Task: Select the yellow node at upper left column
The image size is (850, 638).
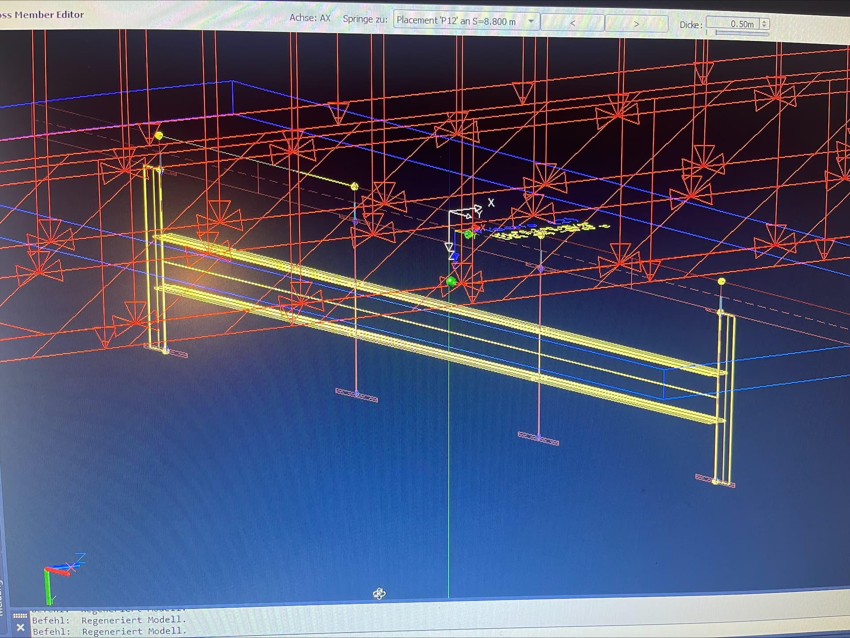Action: (x=159, y=136)
